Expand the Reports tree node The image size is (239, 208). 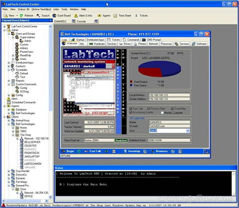pos(9,81)
